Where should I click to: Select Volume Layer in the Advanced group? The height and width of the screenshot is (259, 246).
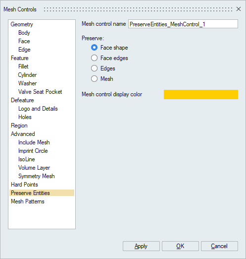(x=34, y=168)
